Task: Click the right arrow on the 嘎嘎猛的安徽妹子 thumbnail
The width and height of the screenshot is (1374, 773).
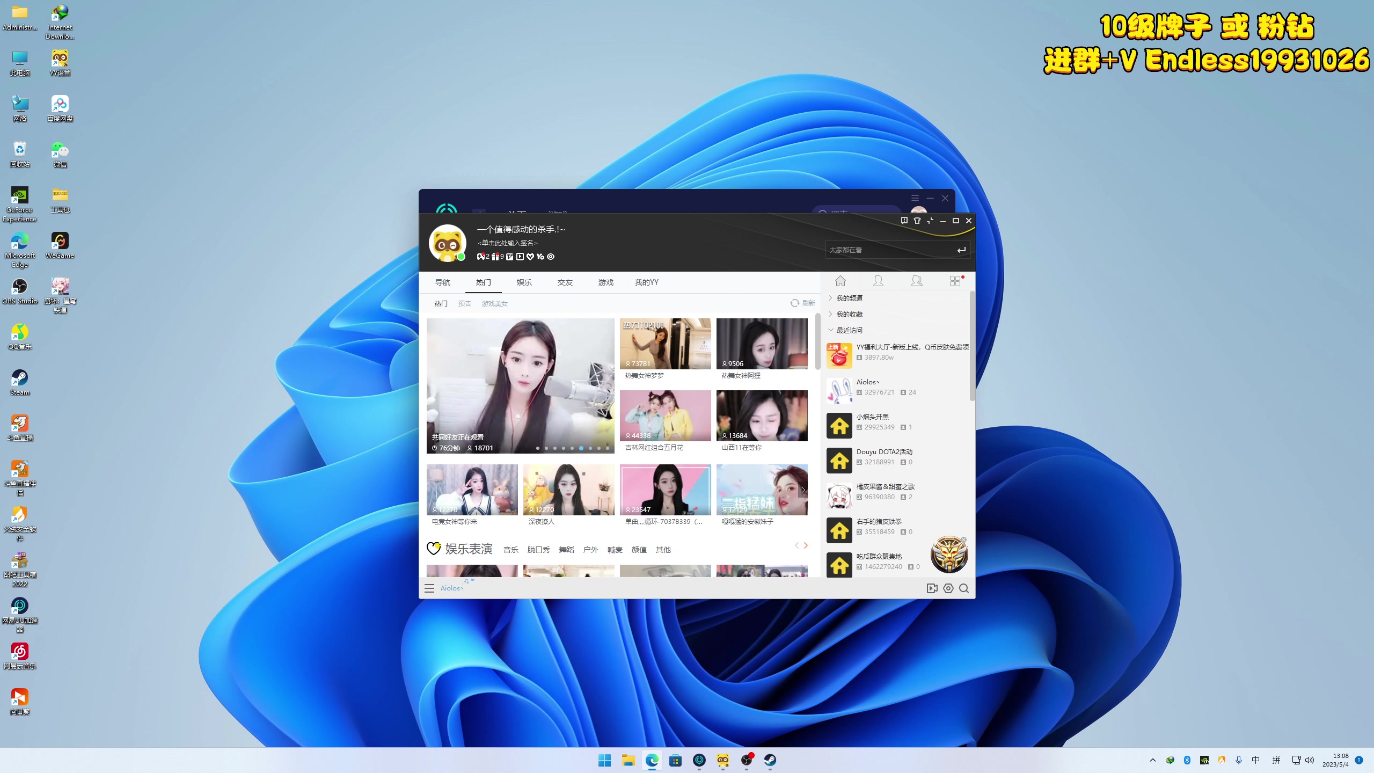Action: point(803,490)
